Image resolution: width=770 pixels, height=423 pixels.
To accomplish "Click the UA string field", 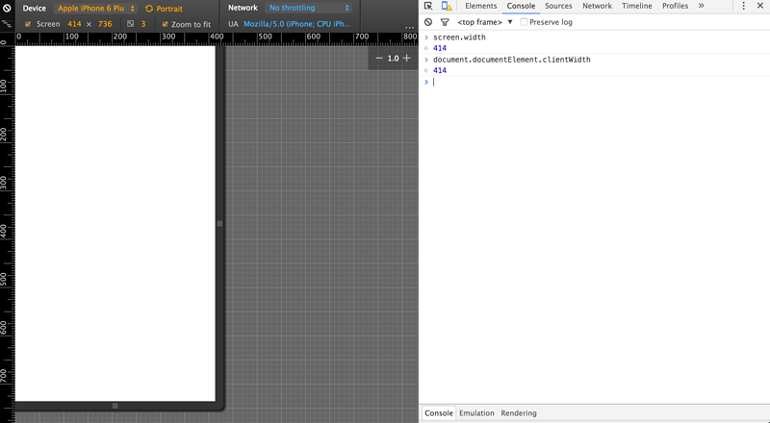I will [x=297, y=24].
